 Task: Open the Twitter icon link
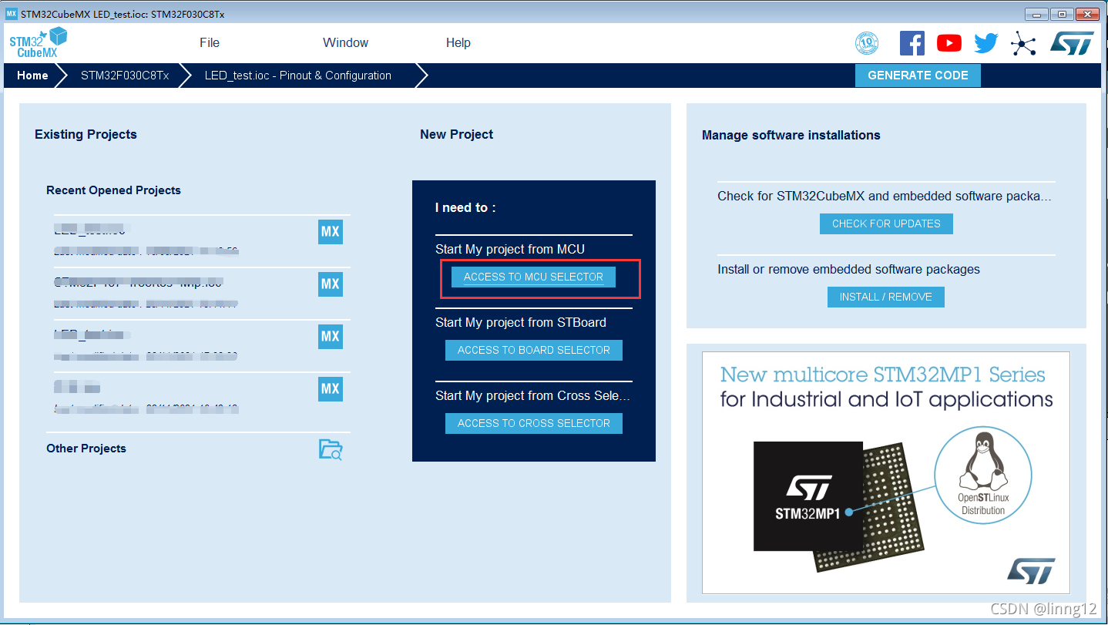pos(985,43)
